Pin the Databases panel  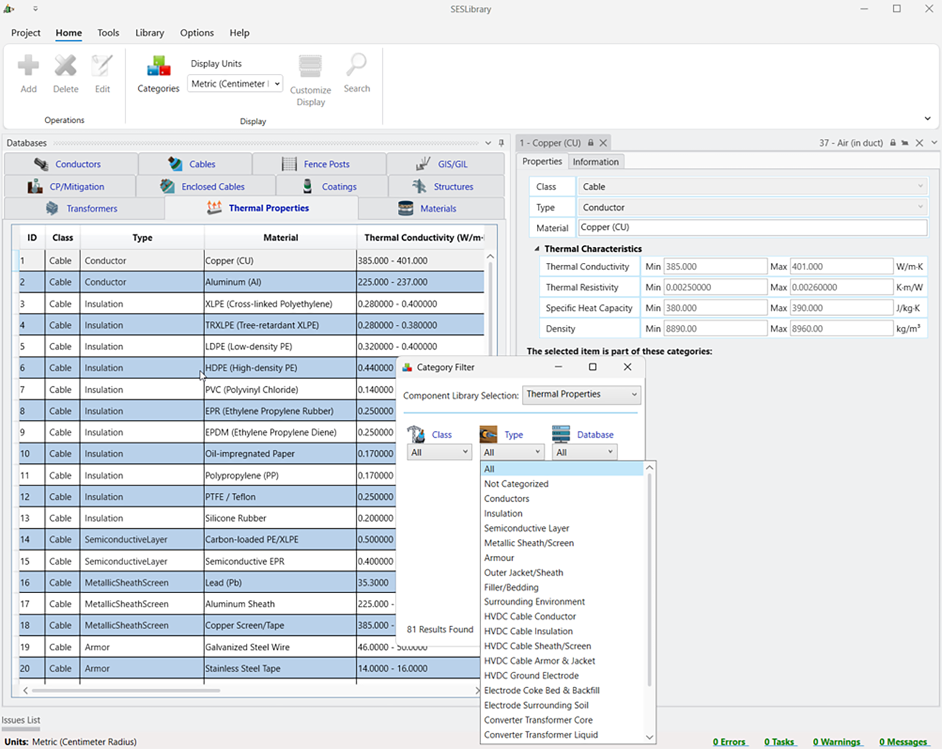pos(501,143)
